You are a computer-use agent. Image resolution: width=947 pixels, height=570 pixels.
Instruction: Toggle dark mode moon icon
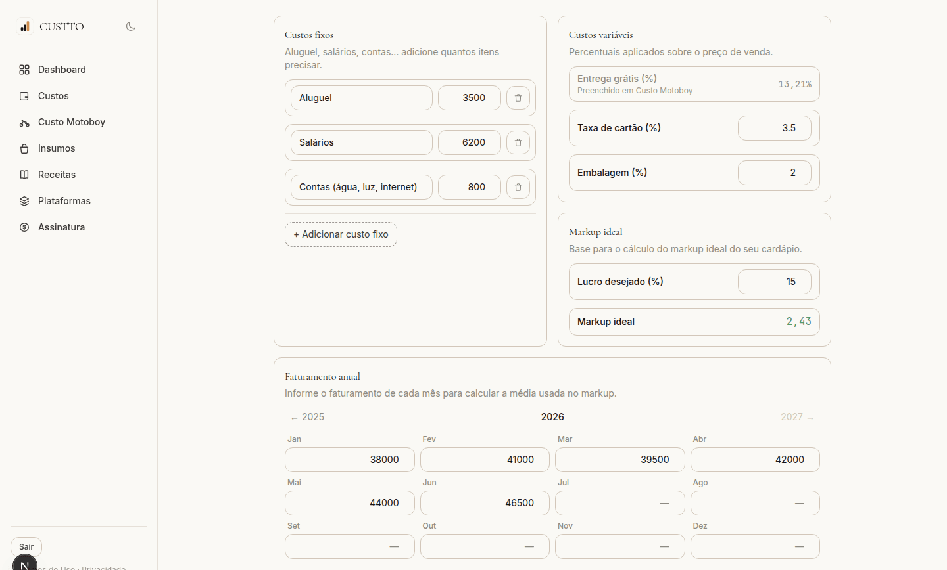click(131, 26)
